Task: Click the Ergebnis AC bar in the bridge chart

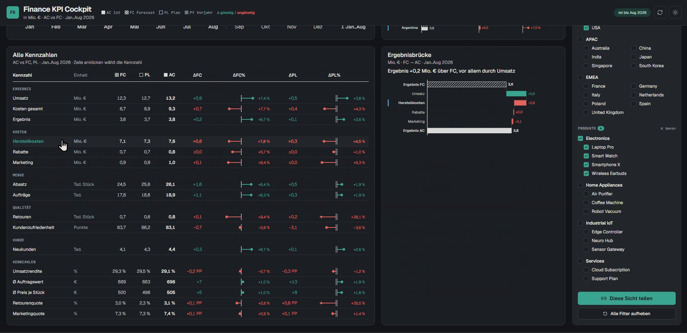Action: [x=469, y=130]
